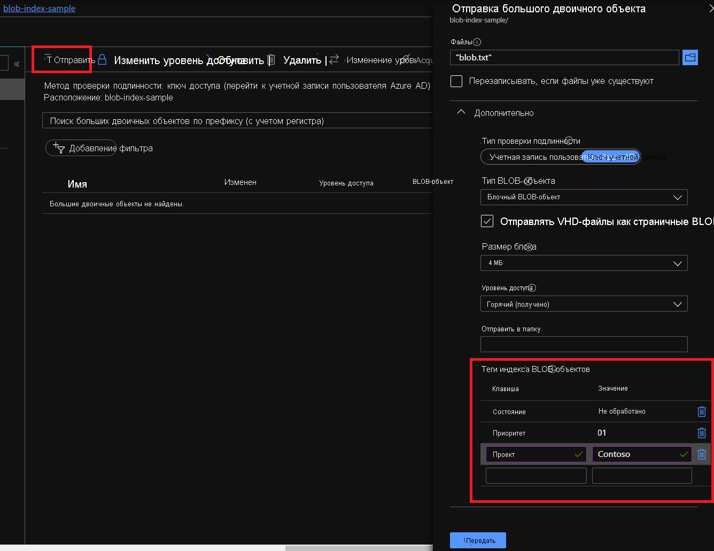The image size is (714, 551).
Task: Focus the empty new tag key field
Action: 536,476
